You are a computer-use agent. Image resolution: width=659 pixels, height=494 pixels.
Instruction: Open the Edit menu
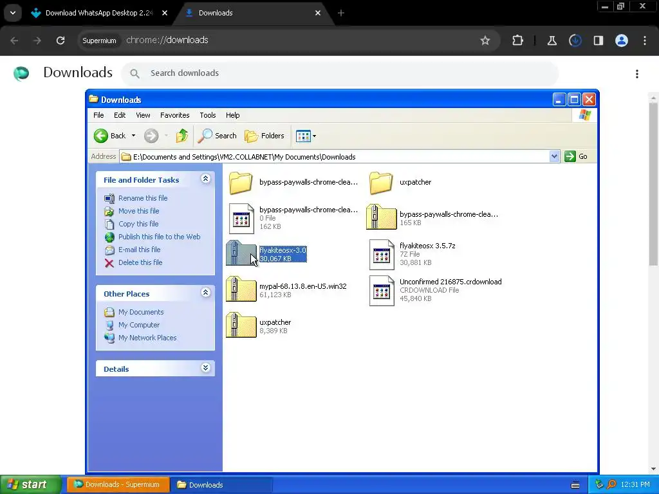point(120,115)
